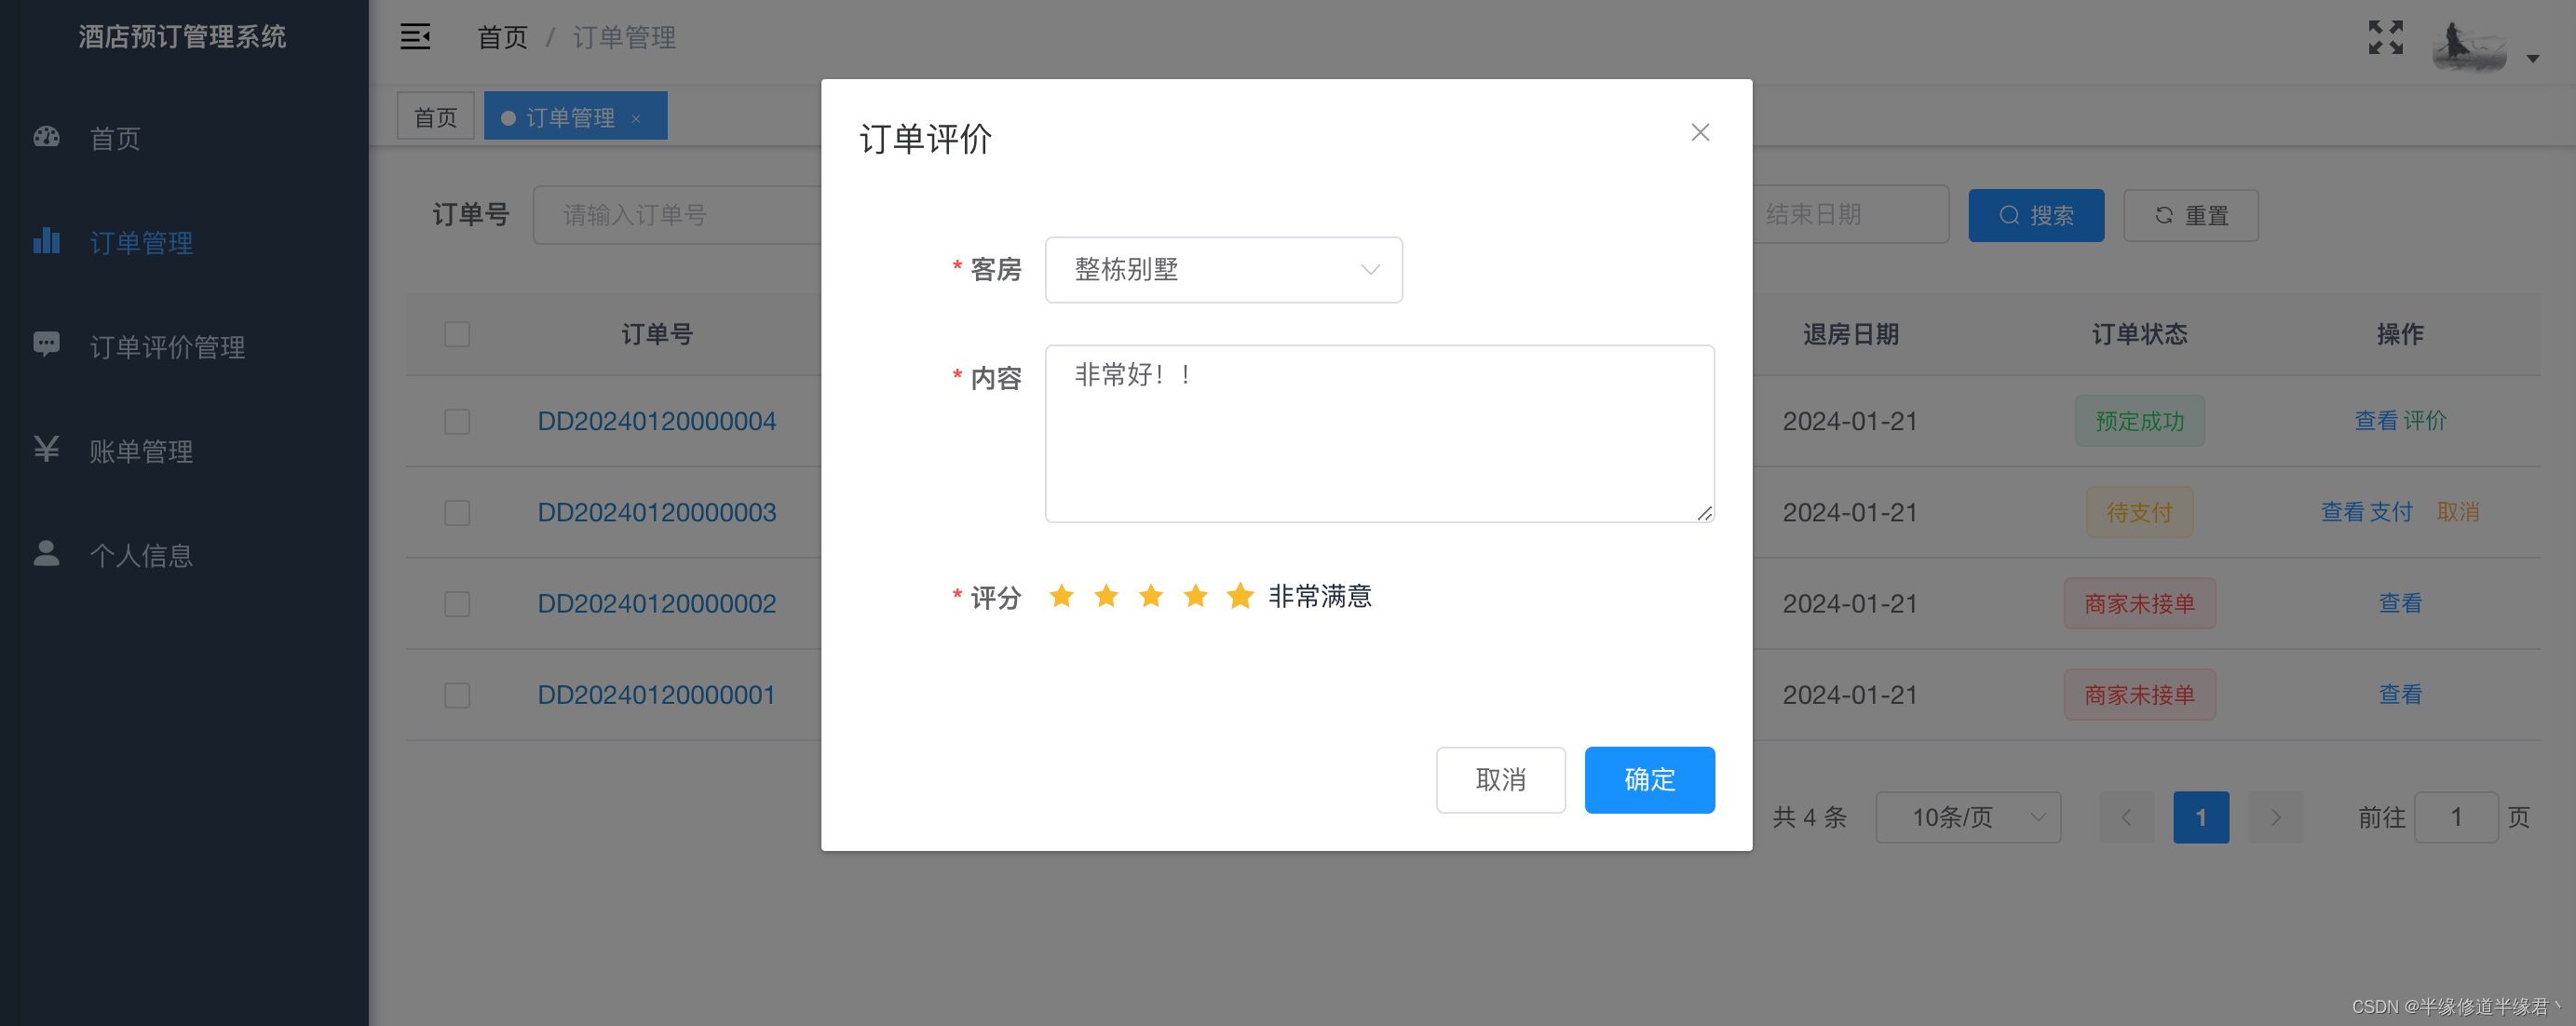The width and height of the screenshot is (2576, 1026).
Task: Click the dashboard icon next to 首页
Action: [46, 137]
